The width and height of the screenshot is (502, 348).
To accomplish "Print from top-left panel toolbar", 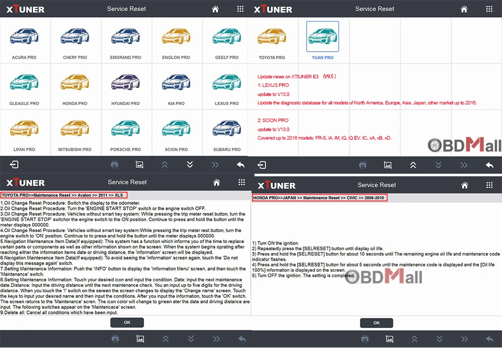I will click(114, 165).
